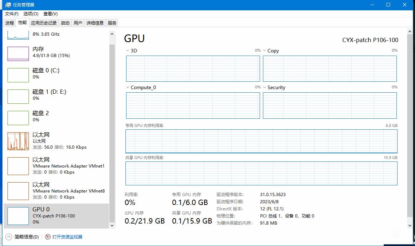
Task: Select the GPU 0 thumbnail graph
Action: click(x=18, y=216)
